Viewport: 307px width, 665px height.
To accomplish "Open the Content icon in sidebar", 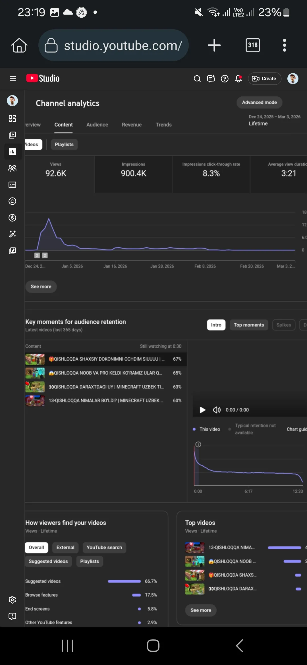I will tap(12, 135).
